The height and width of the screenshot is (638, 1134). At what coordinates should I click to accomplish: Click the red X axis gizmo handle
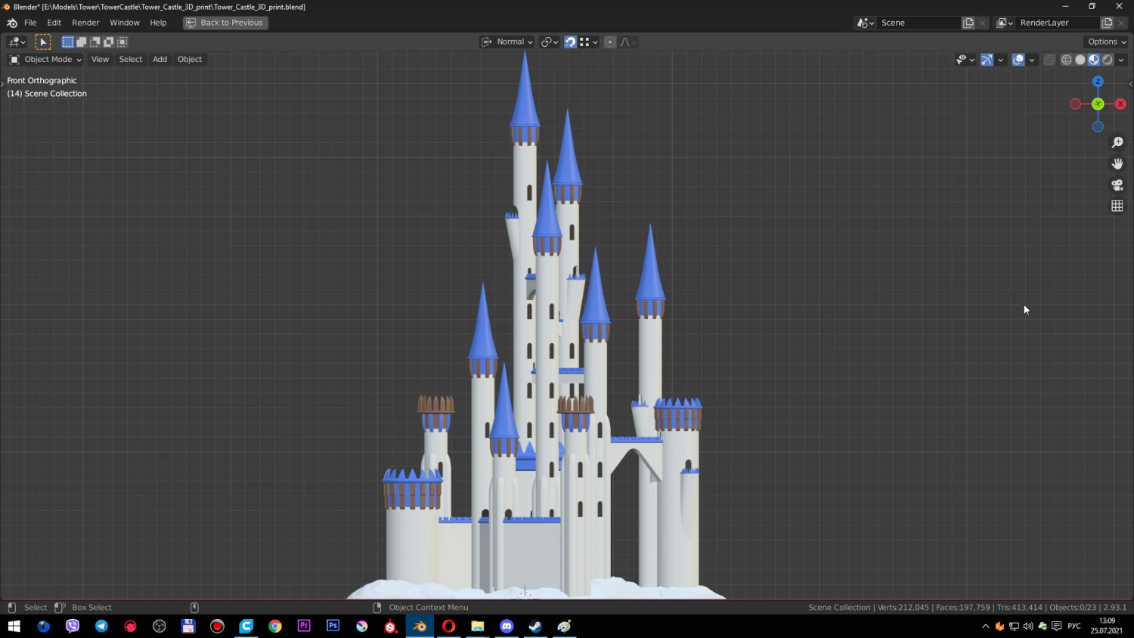point(1120,104)
